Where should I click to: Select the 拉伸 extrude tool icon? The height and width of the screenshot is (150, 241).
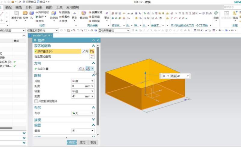click(25, 13)
